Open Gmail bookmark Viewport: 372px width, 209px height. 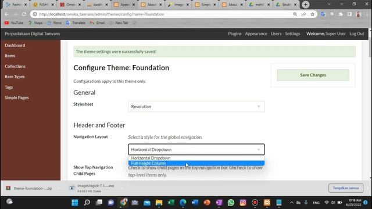coord(97,23)
